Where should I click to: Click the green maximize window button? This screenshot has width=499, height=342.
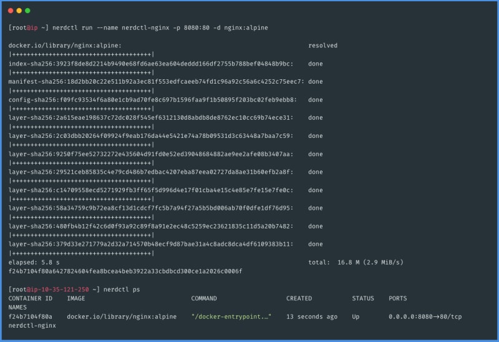pyautogui.click(x=27, y=11)
